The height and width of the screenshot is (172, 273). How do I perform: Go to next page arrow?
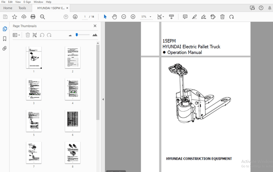(x=75, y=17)
